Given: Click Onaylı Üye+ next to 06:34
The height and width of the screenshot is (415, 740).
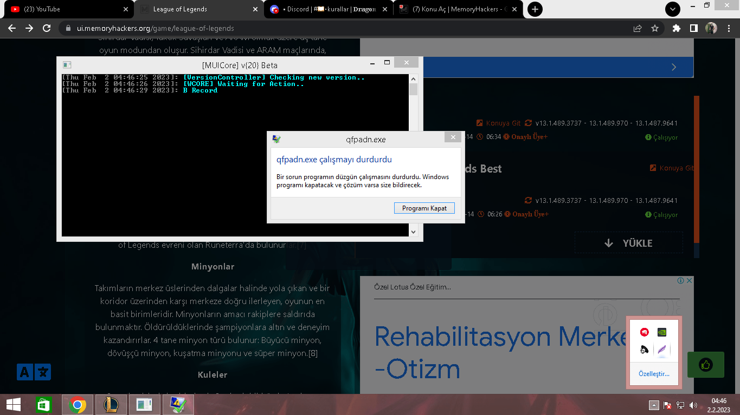Looking at the screenshot, I should click(525, 137).
